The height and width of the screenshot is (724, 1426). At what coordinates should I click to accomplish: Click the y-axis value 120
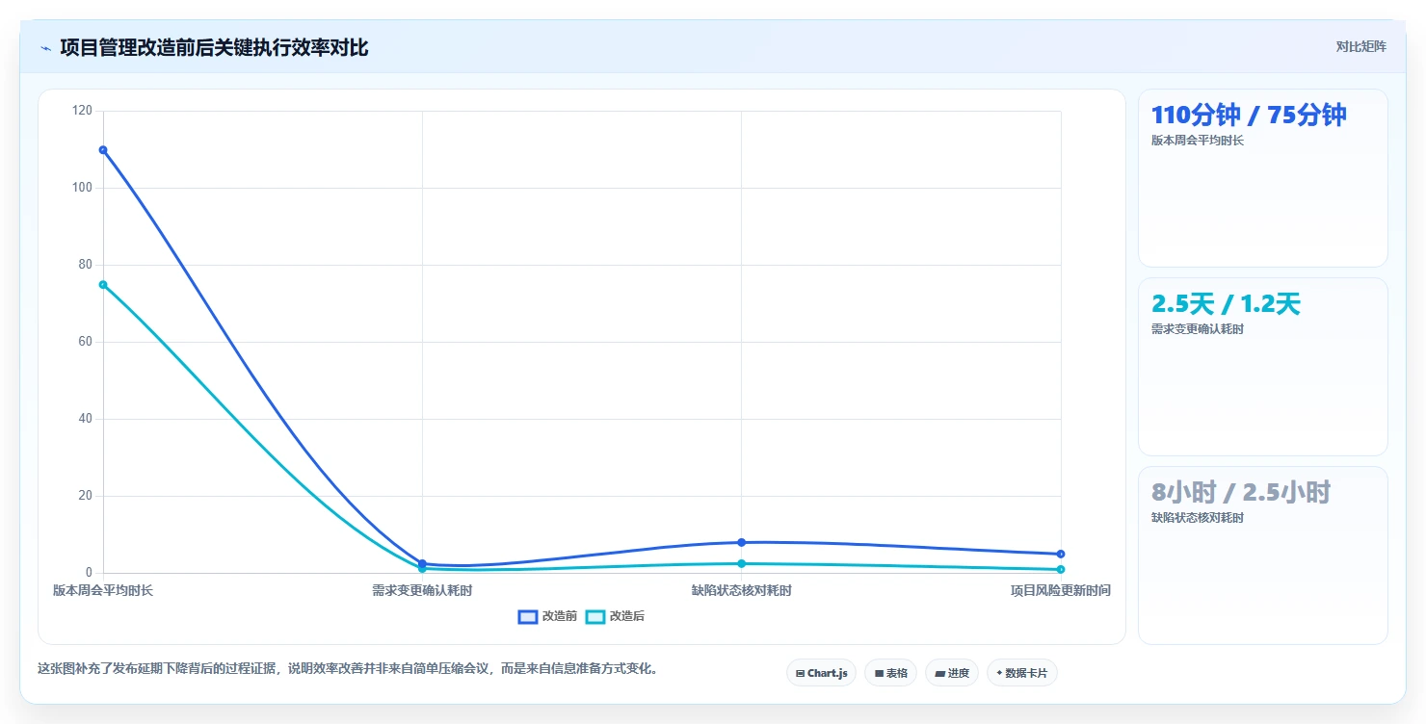pos(83,111)
